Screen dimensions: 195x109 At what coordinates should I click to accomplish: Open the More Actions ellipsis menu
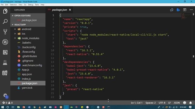coord(191,10)
